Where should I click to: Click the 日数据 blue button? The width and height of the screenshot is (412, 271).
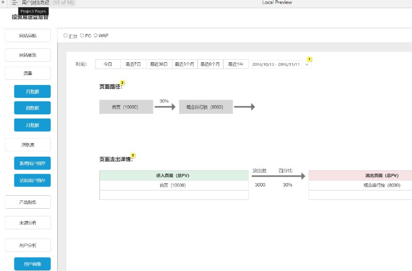pos(32,92)
